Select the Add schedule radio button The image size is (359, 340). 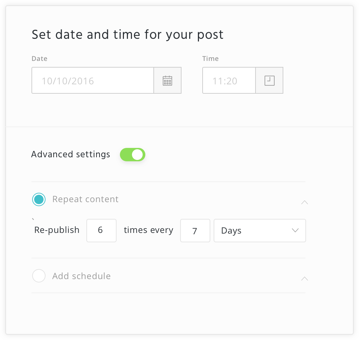(39, 276)
